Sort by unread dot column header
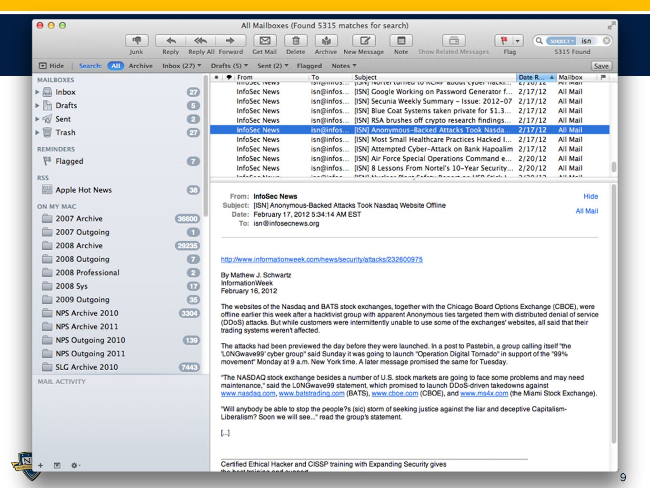Image resolution: width=650 pixels, height=488 pixels. 217,77
